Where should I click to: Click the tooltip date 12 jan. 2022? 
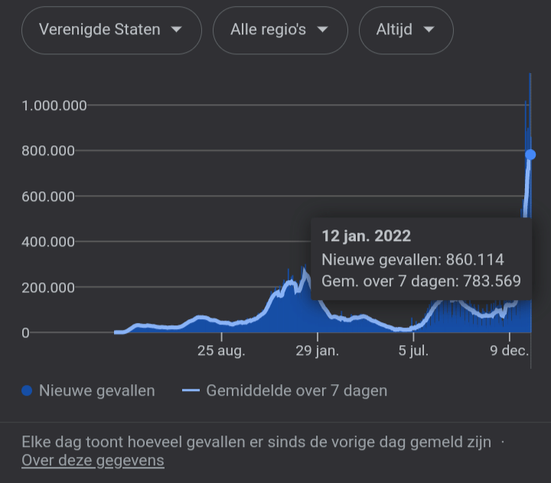point(366,236)
